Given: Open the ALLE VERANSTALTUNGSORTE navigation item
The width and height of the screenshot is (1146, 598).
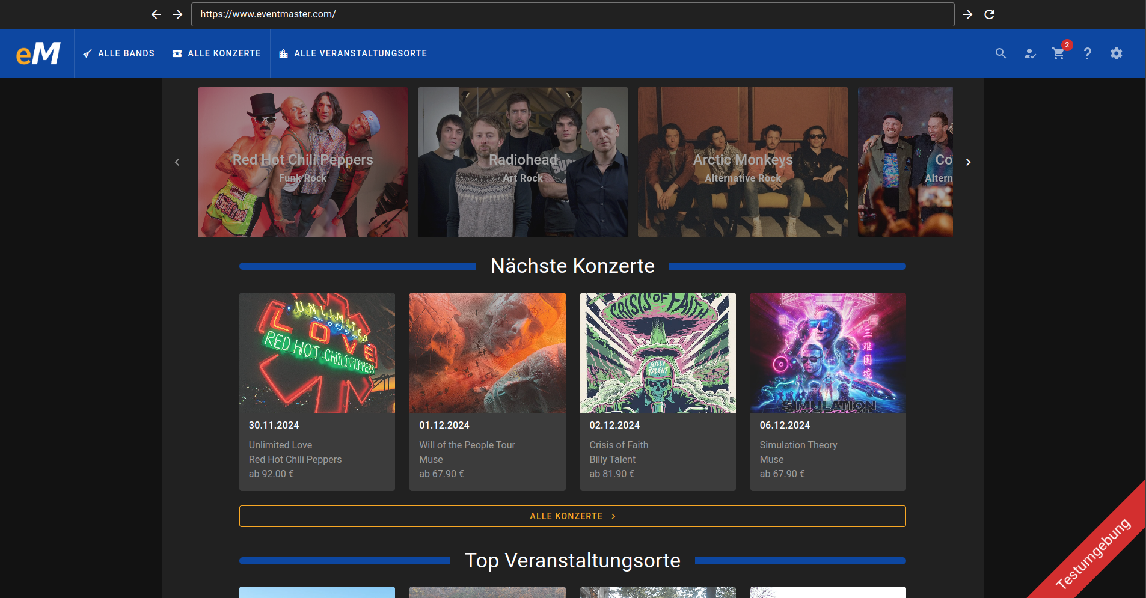Looking at the screenshot, I should [x=354, y=53].
